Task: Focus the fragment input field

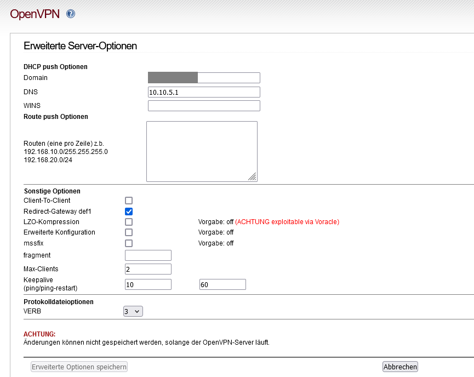Action: 148,255
